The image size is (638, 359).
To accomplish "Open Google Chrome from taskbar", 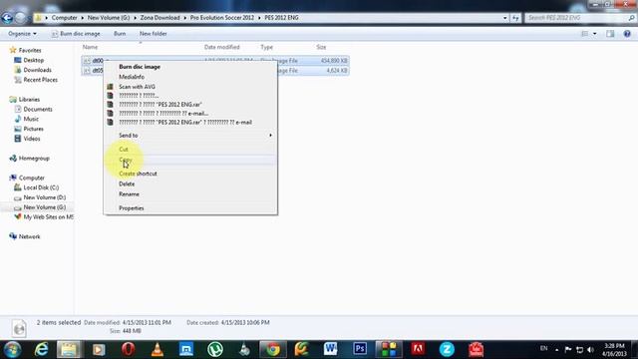I will pos(273,349).
